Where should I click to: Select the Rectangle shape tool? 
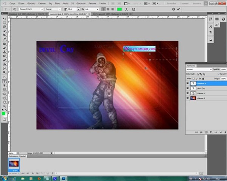coord(4,89)
